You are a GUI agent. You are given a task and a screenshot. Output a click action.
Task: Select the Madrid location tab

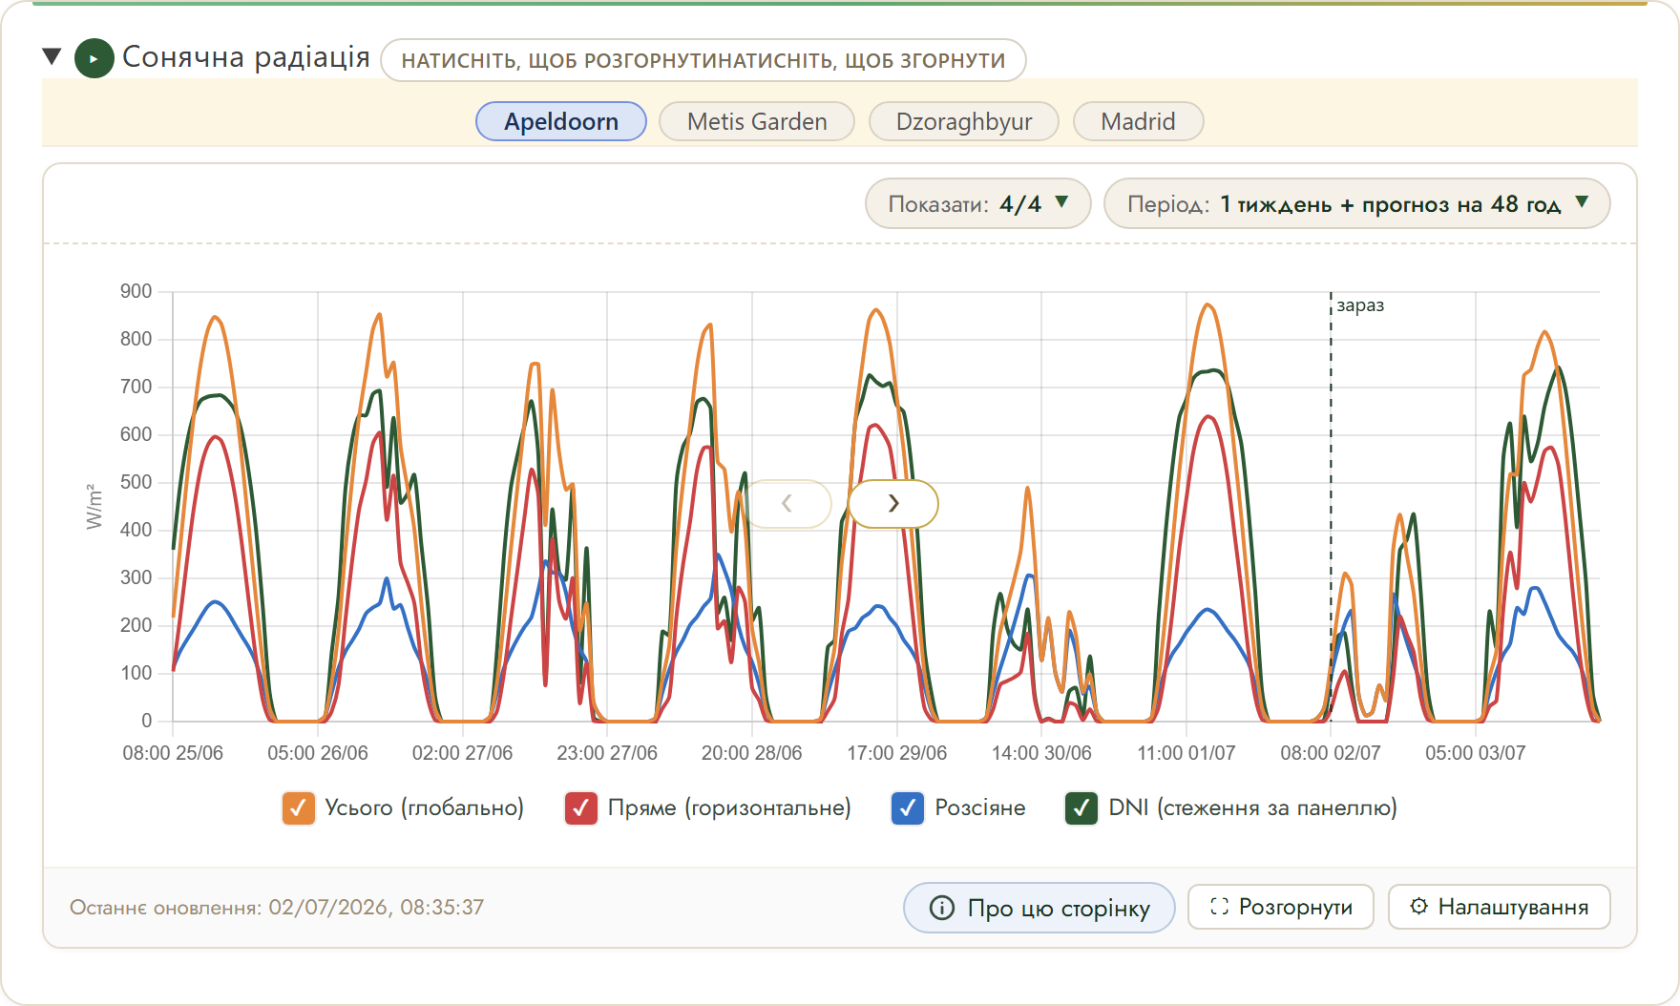coord(1138,121)
